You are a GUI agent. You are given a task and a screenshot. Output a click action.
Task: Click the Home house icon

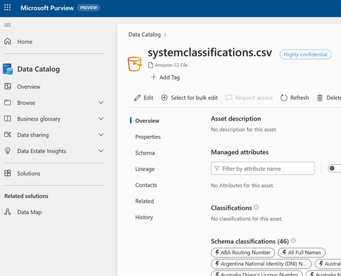tap(8, 41)
